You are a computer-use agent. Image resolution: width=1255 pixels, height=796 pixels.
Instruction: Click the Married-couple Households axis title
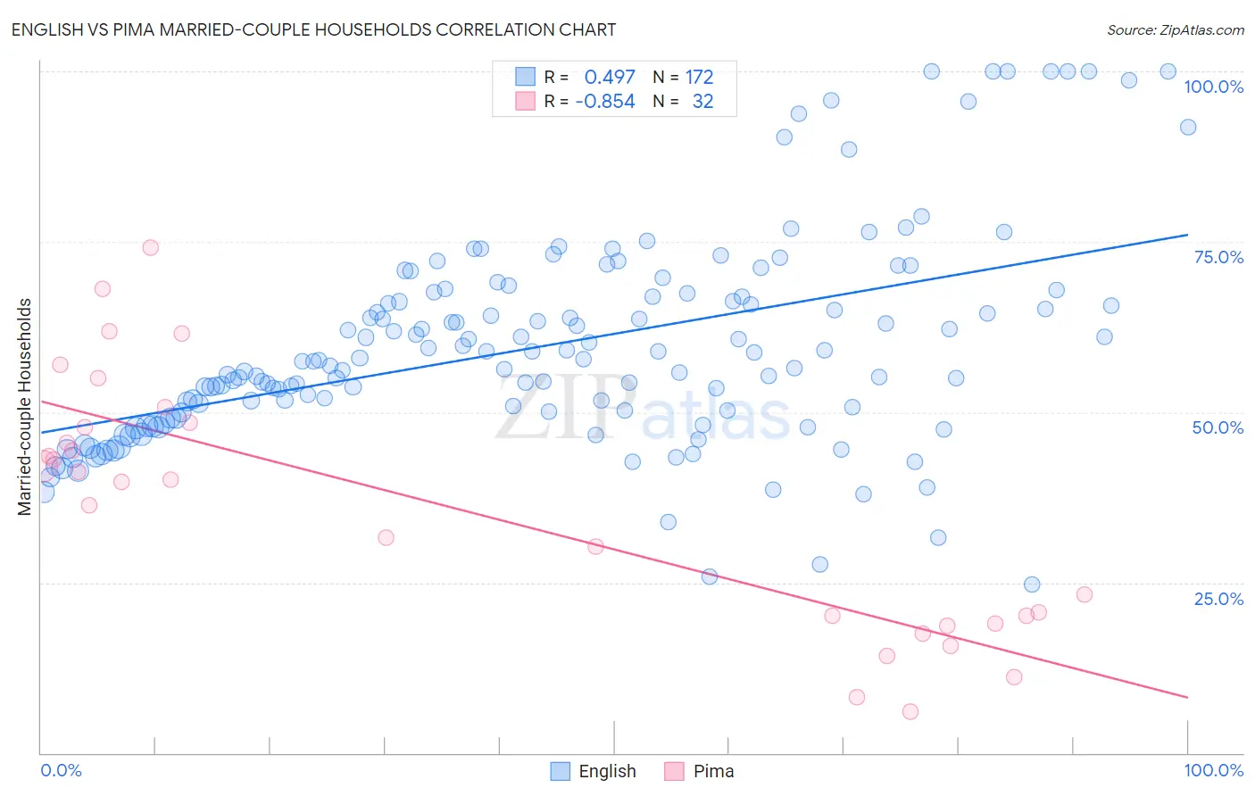(25, 406)
